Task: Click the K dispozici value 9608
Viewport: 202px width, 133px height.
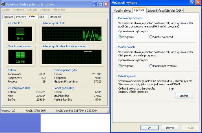Action: pos(98,78)
